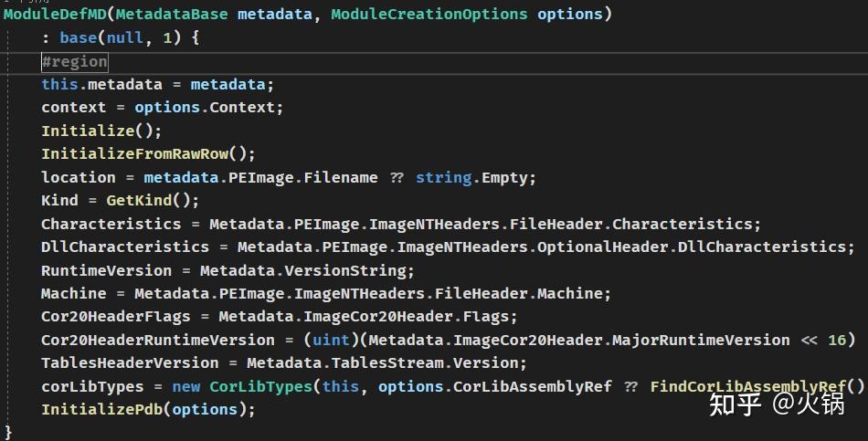Click the TablesHeaderVersion identifier
Viewport: 868px width, 441px height.
pos(130,363)
